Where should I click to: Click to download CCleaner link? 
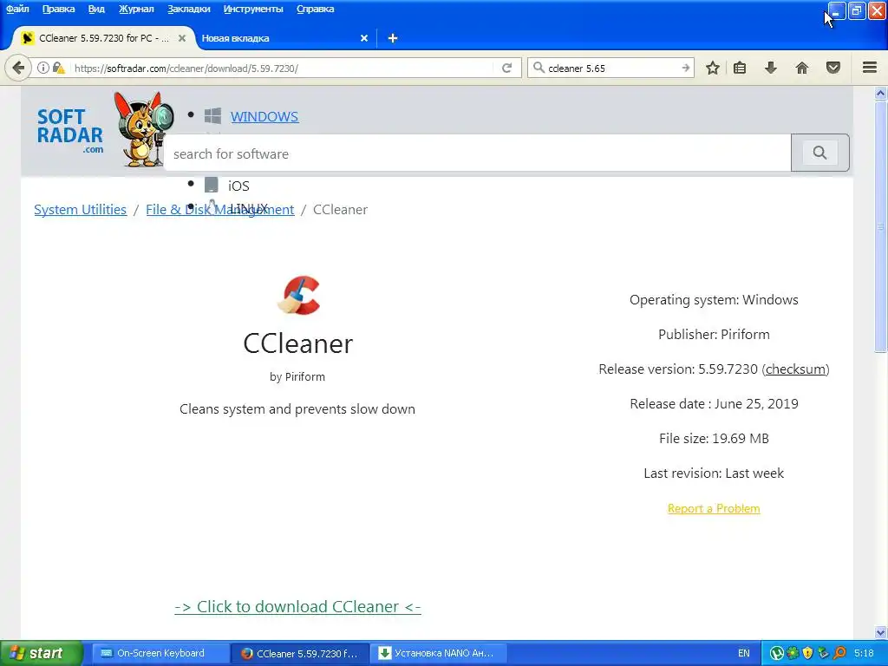coord(298,606)
